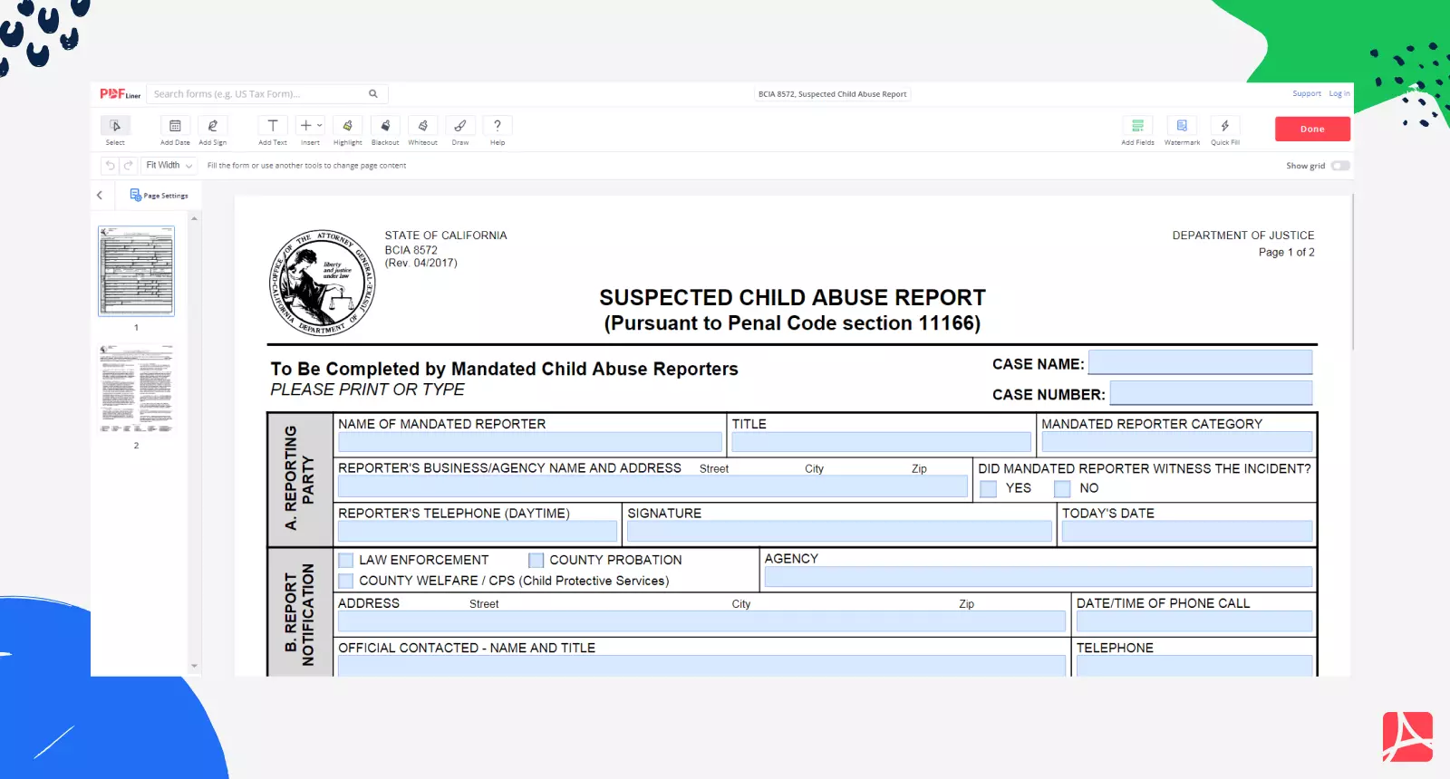The image size is (1450, 779).
Task: Redo the last action
Action: (128, 166)
